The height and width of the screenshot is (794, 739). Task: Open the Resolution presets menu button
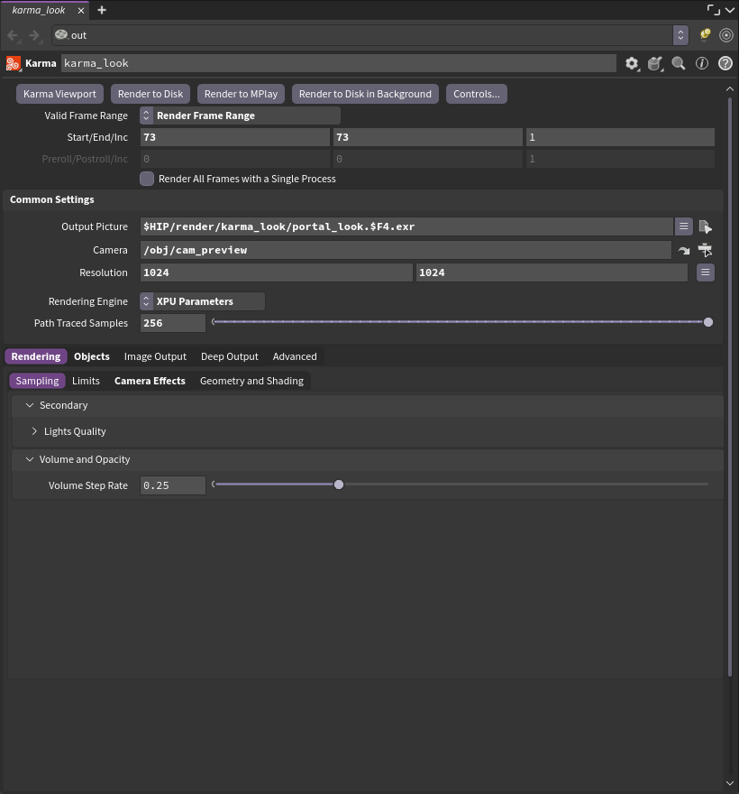pyautogui.click(x=706, y=272)
